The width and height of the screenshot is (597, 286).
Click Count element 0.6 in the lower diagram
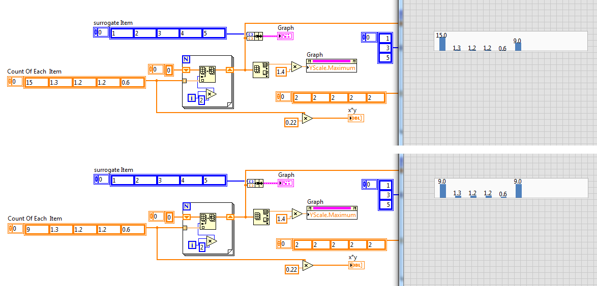click(133, 229)
